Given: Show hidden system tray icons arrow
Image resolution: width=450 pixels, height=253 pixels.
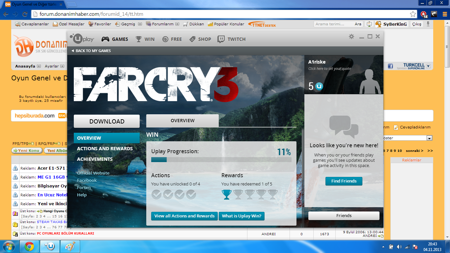Looking at the screenshot, I should (383, 247).
